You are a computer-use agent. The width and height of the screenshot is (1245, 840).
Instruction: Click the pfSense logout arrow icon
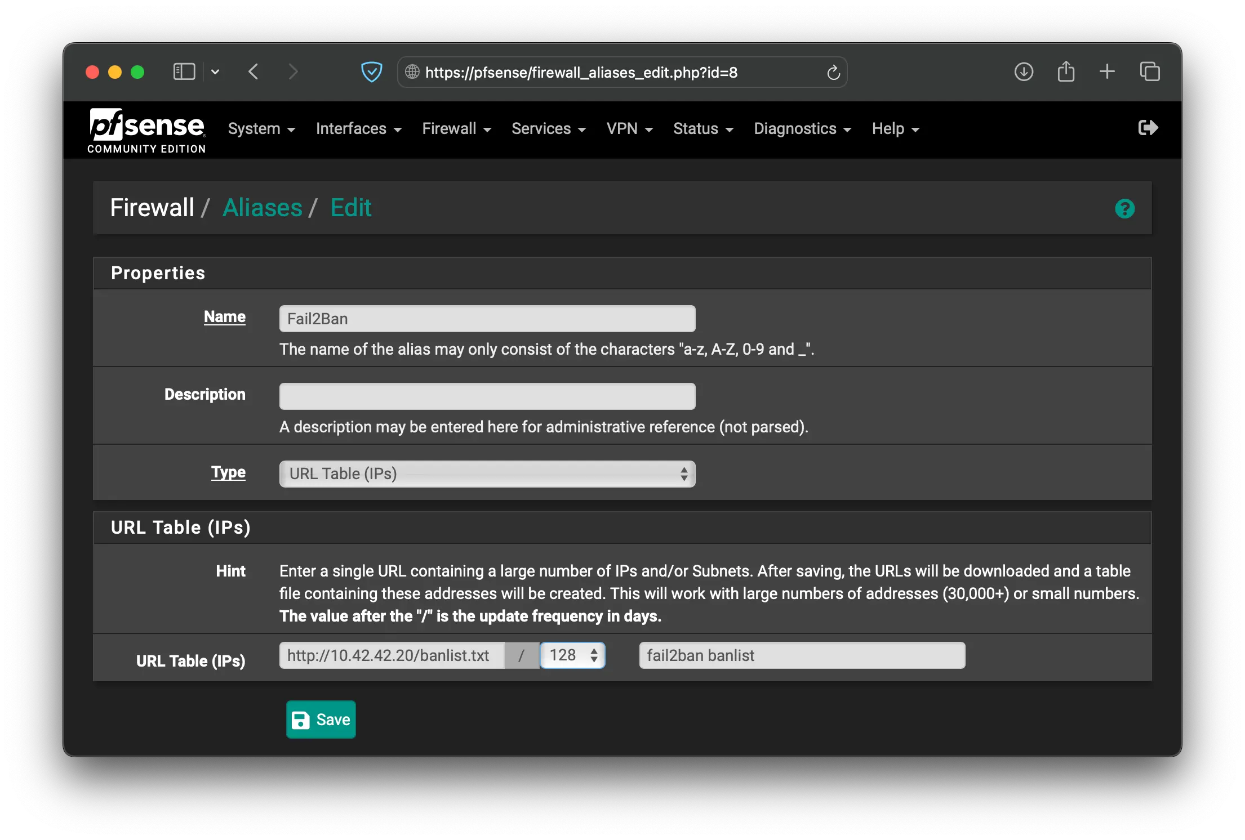1148,128
